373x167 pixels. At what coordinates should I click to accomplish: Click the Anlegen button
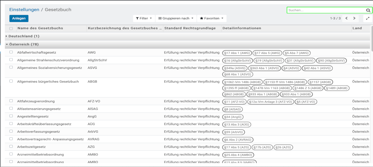19,18
